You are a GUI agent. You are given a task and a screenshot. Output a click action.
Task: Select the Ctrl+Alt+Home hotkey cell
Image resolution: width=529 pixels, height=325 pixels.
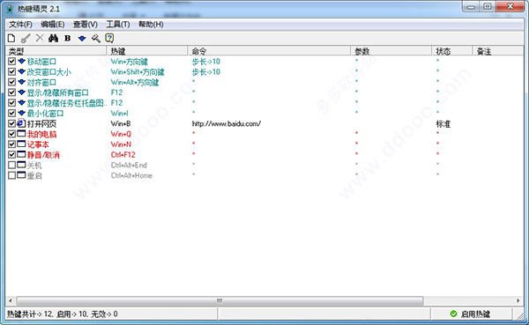click(131, 175)
